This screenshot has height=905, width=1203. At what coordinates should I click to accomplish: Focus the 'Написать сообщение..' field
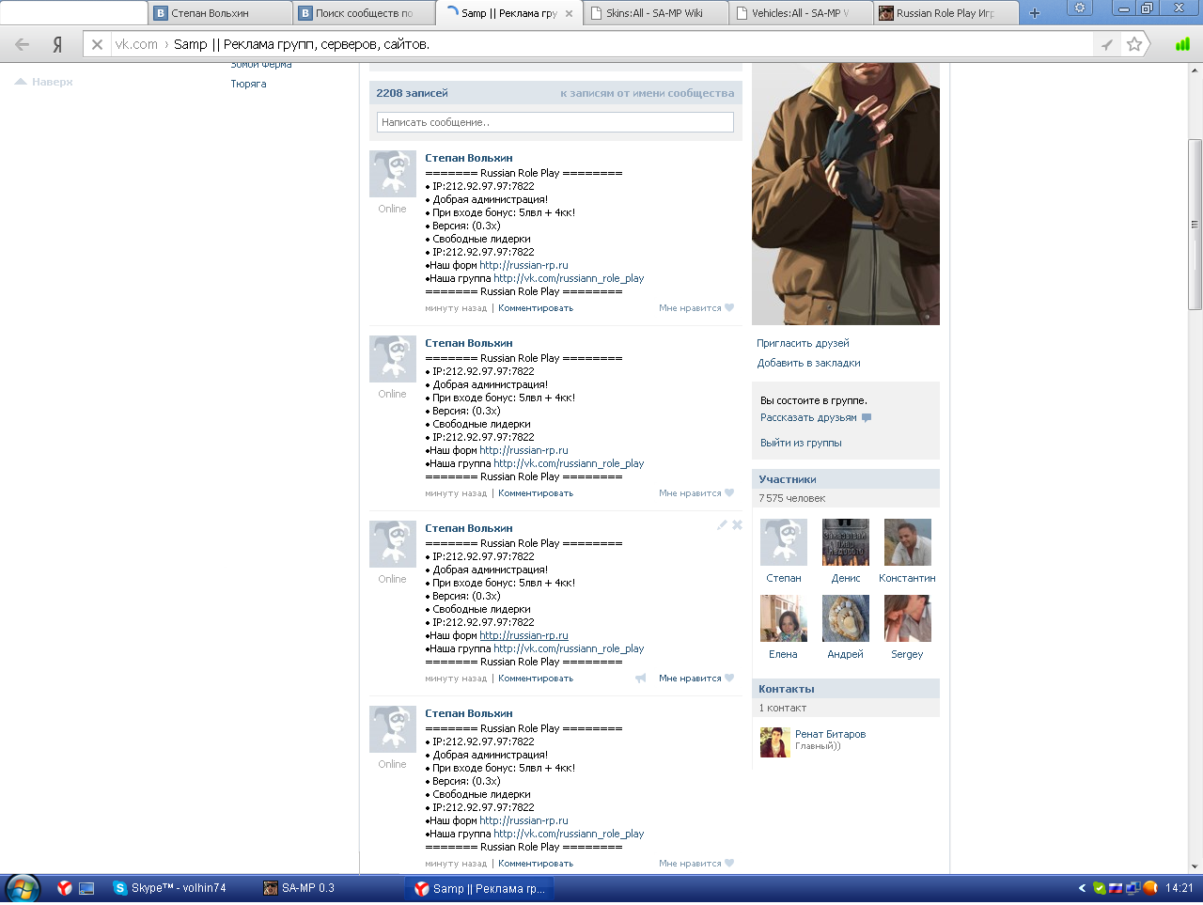[x=555, y=122]
